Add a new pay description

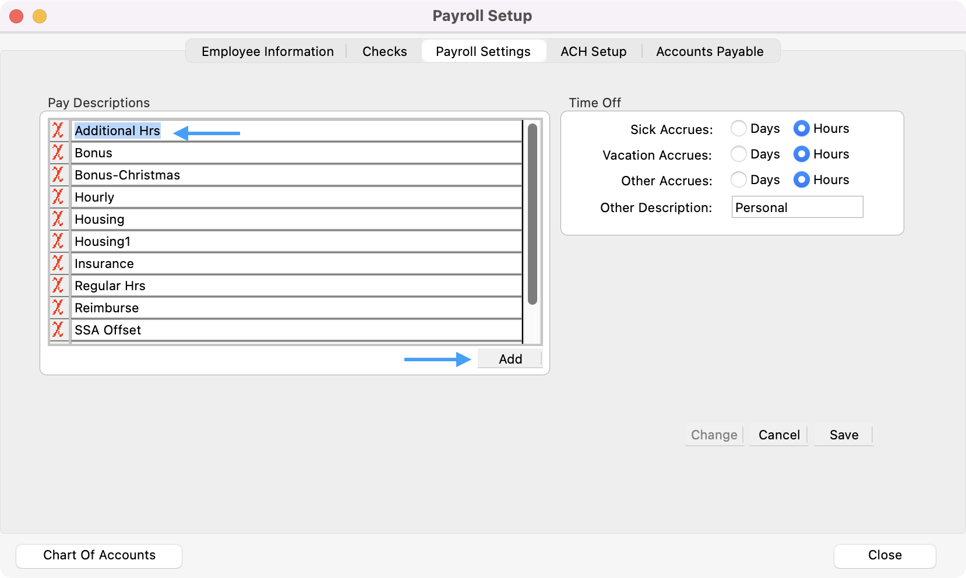(x=509, y=358)
